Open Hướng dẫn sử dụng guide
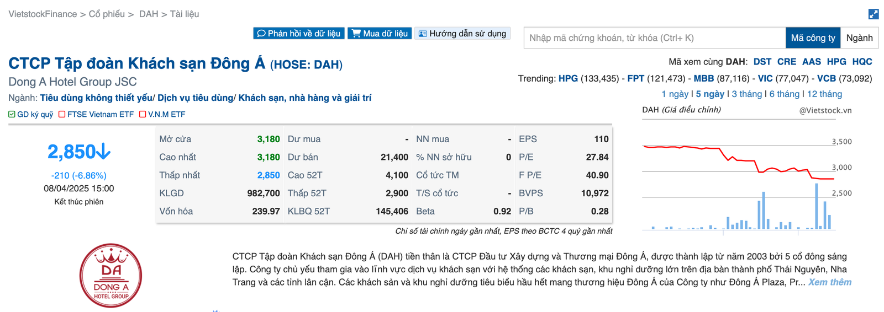The height and width of the screenshot is (312, 884). (x=462, y=34)
